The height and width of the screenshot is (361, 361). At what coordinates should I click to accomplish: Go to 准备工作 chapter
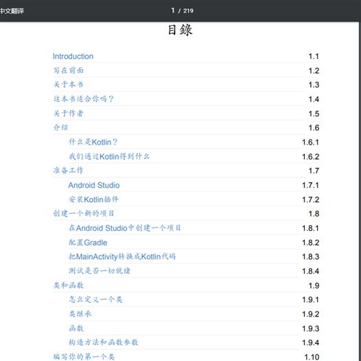pyautogui.click(x=68, y=171)
